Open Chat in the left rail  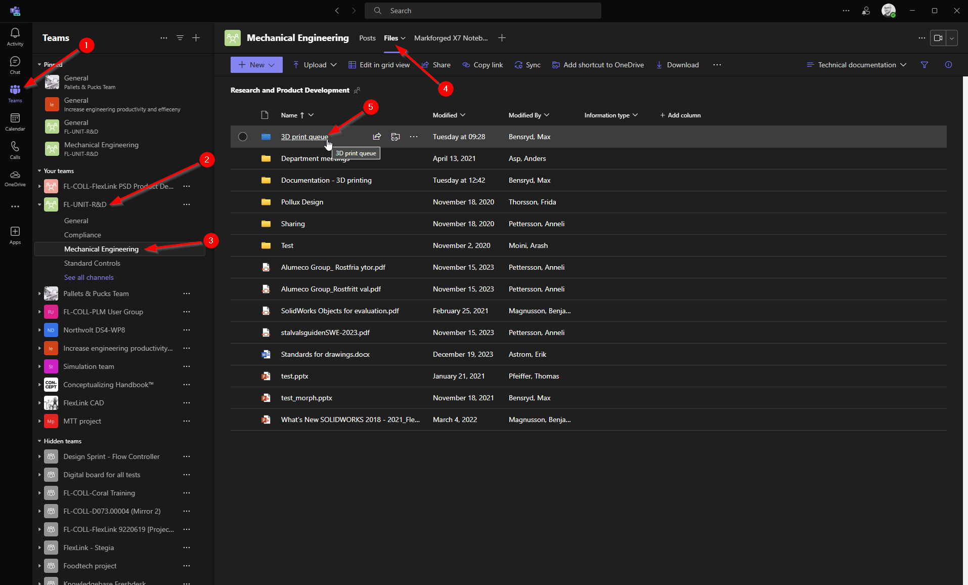point(15,65)
